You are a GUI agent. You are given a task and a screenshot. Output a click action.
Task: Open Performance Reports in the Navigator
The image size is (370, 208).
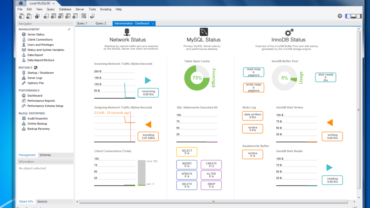[41, 101]
